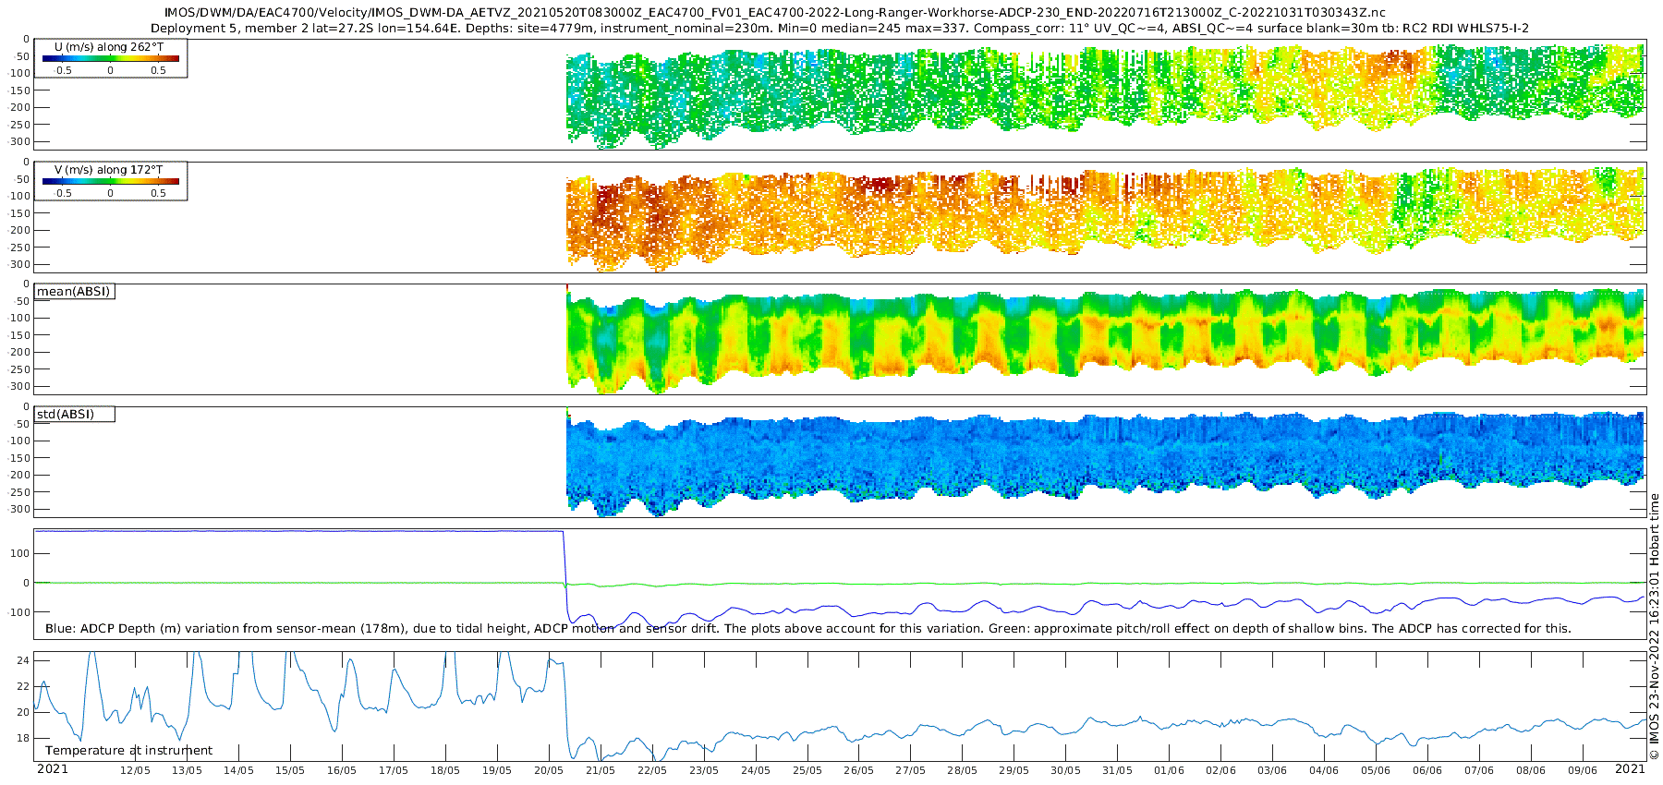Click the 18 tick on temperature axis

[23, 738]
